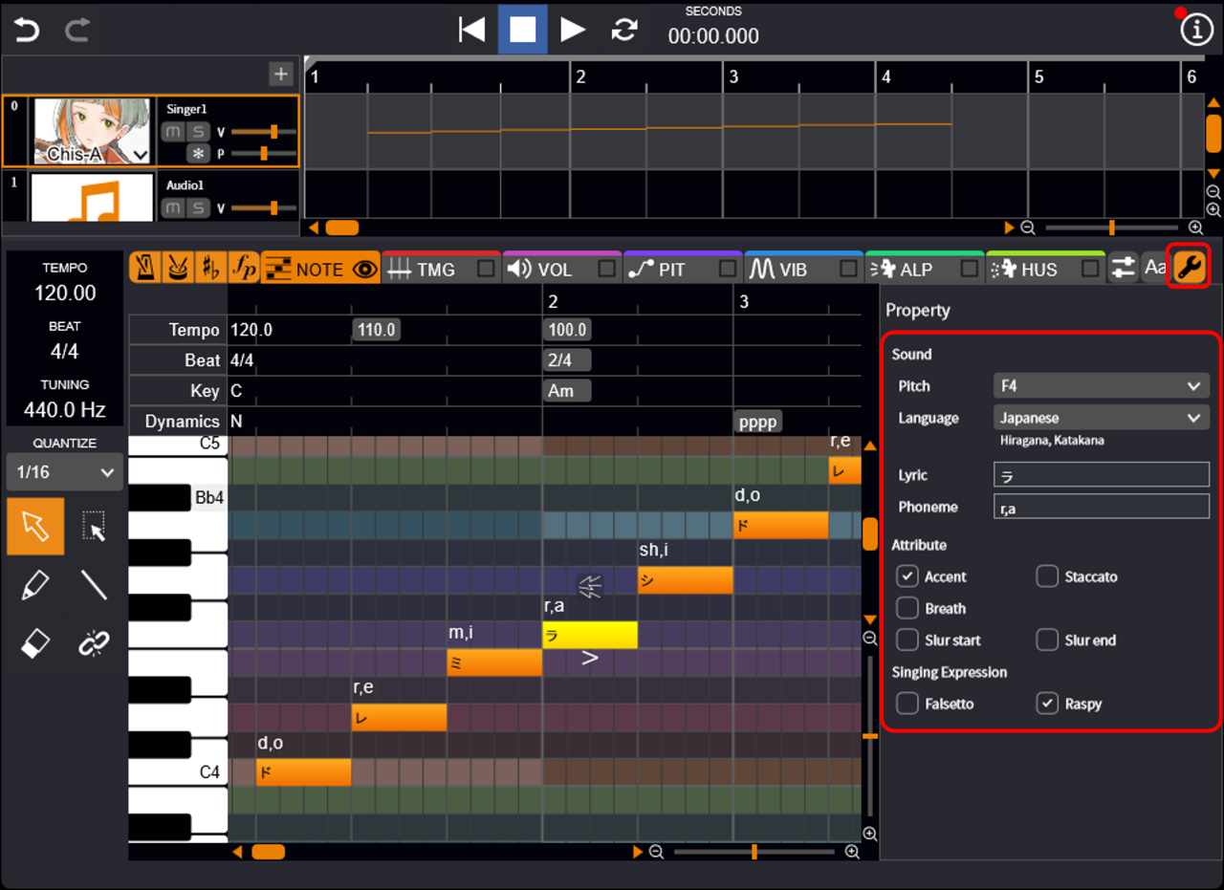Toggle the loop playback icon
The image size is (1224, 890).
click(624, 31)
